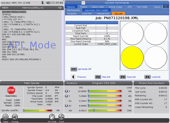Click the red STOP sign icon
Image resolution: width=170 pixels, height=123 pixels.
[11, 90]
